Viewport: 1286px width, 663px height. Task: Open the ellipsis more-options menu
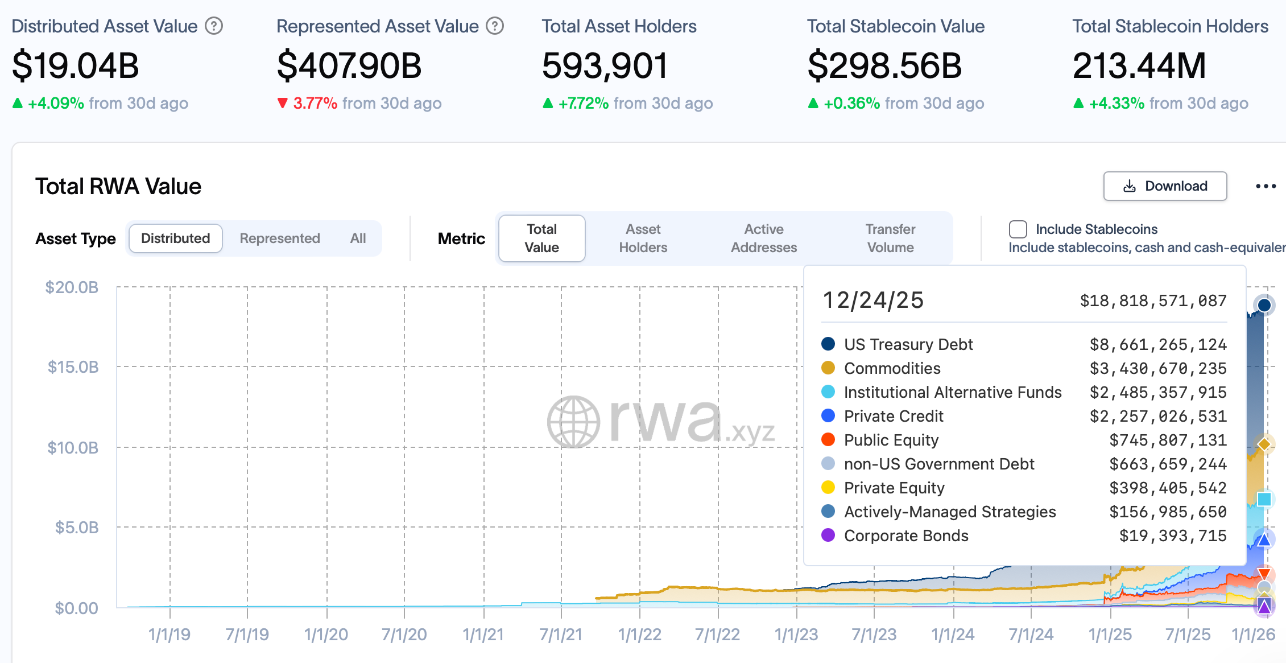[x=1267, y=186]
